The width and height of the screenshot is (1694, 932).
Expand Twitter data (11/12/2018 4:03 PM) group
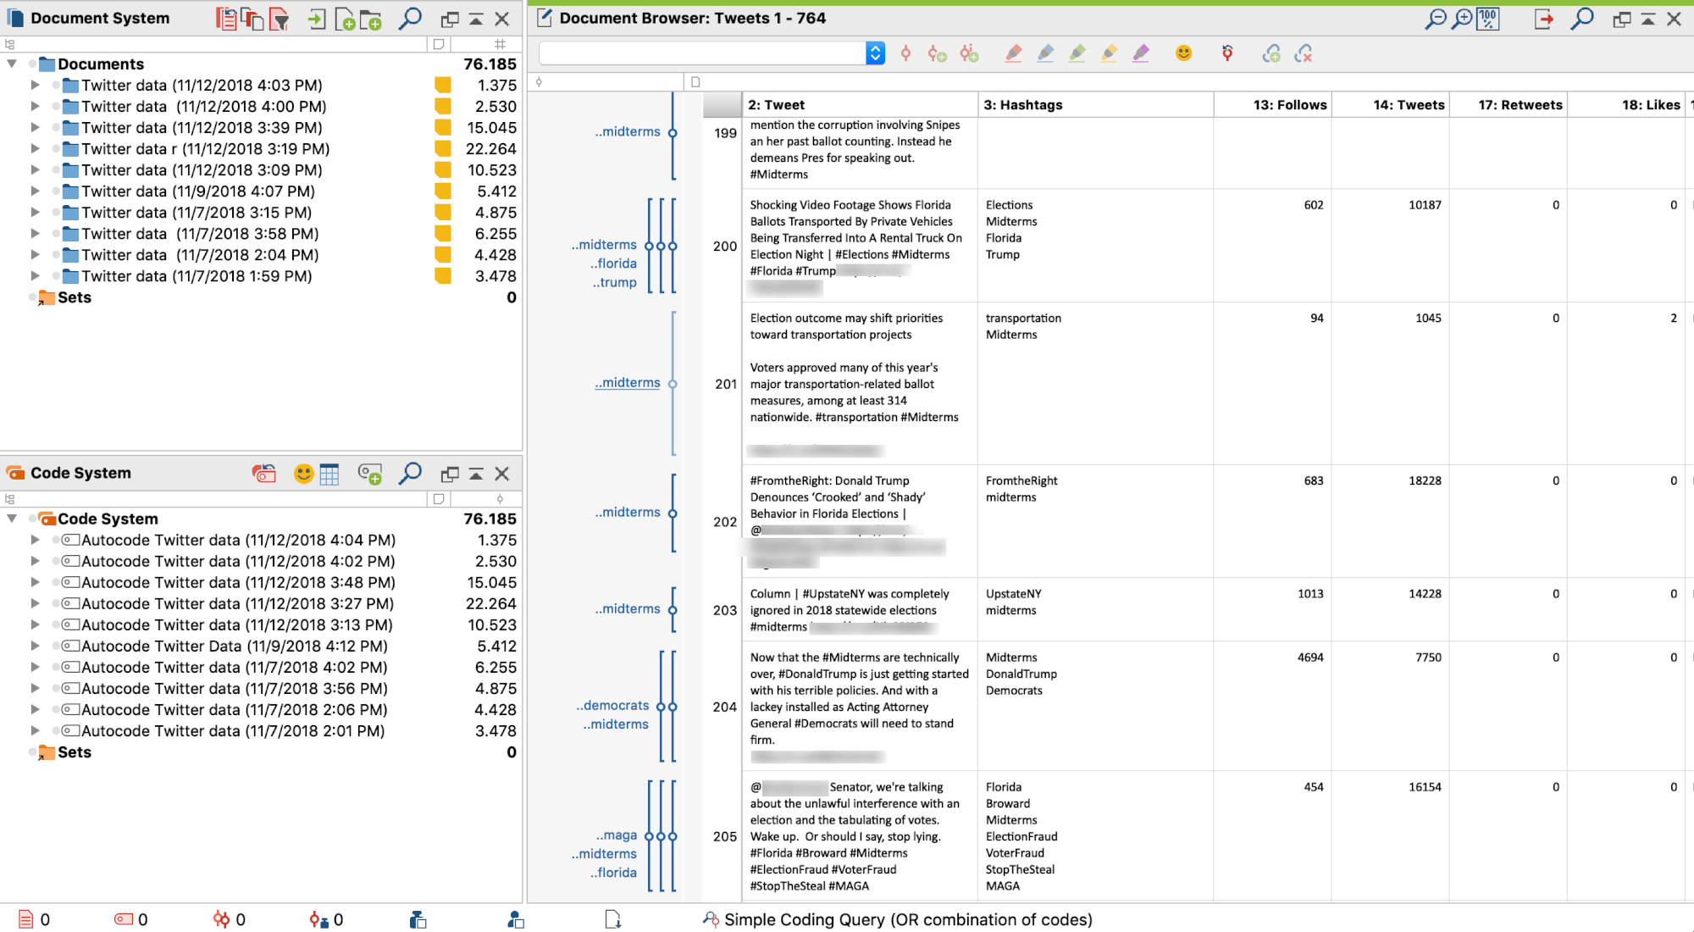35,85
